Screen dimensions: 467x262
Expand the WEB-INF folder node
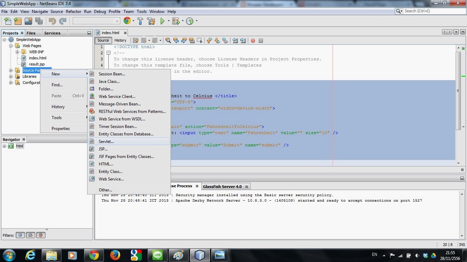[17, 52]
